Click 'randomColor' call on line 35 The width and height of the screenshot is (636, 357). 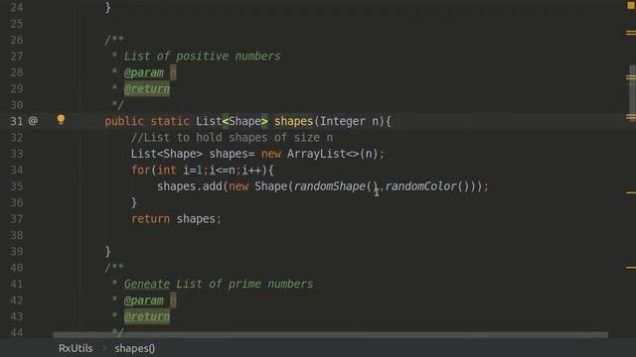click(421, 186)
